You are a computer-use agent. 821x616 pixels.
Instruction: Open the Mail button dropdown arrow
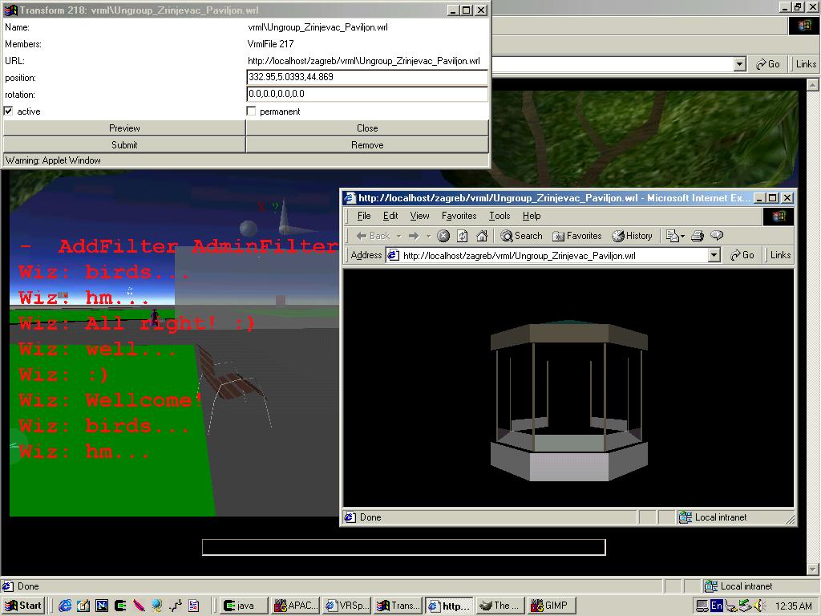(x=682, y=236)
